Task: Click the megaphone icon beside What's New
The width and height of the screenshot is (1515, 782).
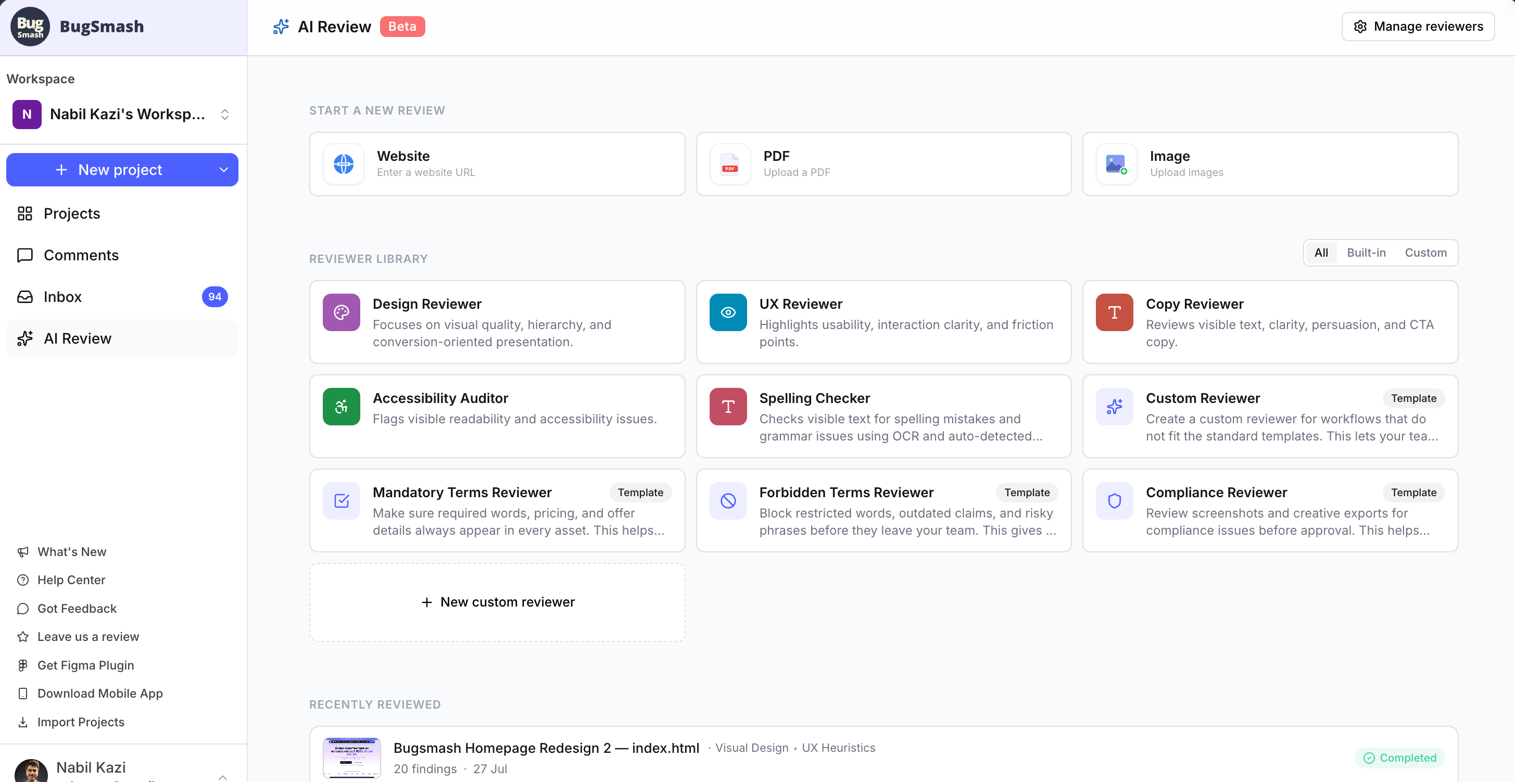Action: pos(23,551)
